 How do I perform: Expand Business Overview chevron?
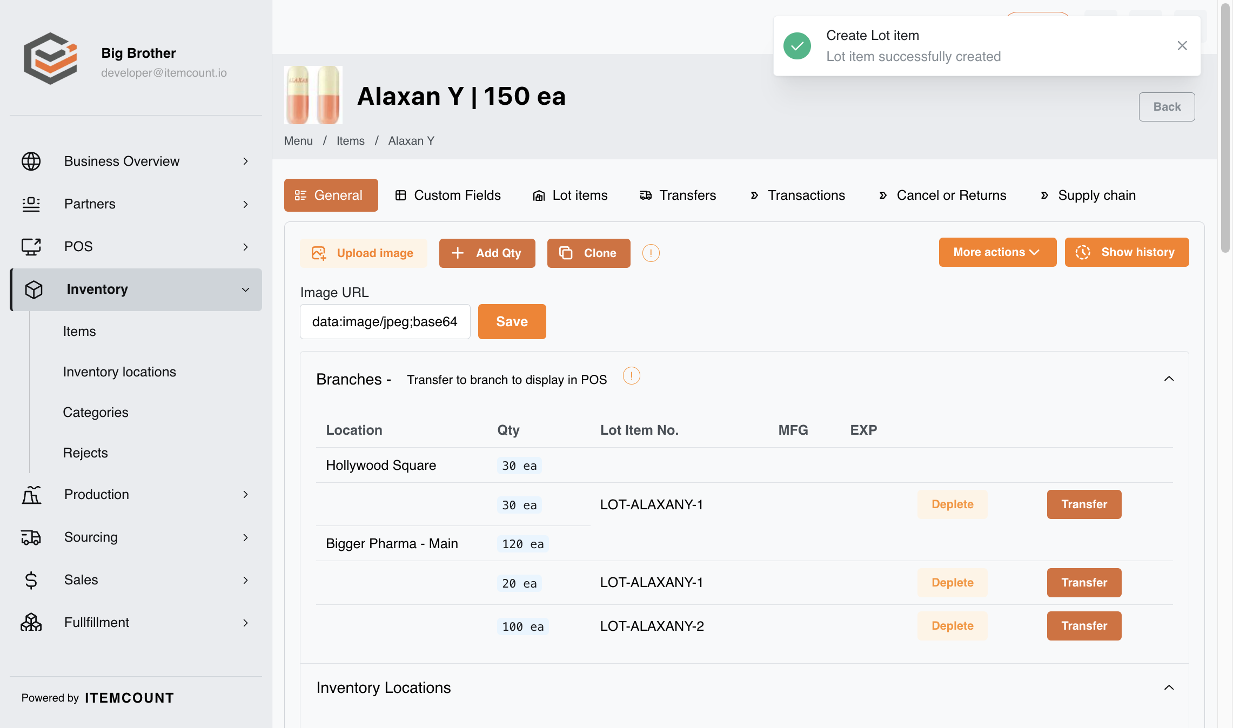(245, 161)
